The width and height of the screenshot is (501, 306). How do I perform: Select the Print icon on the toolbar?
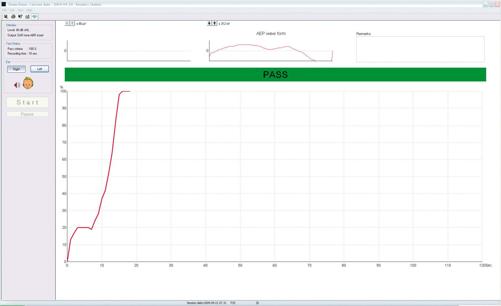point(13,17)
